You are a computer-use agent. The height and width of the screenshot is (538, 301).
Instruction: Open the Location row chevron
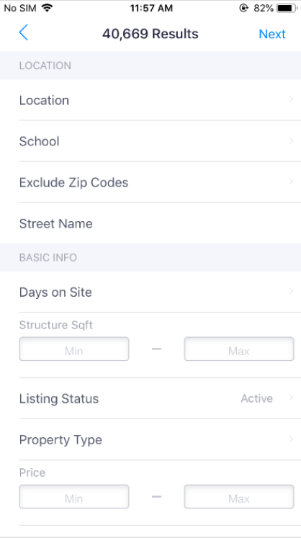291,99
